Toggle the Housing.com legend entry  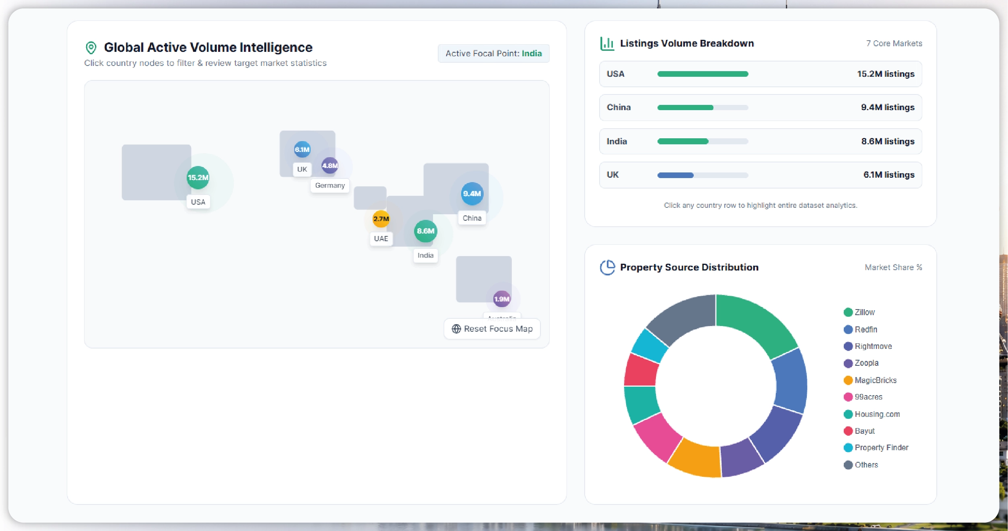coord(872,414)
